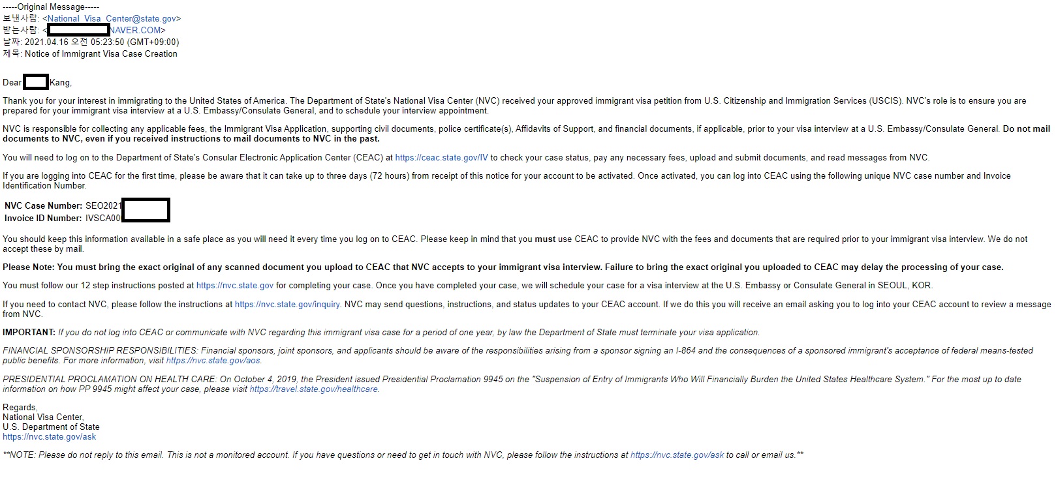Click the 'Invoice ID Number:' label

43,218
